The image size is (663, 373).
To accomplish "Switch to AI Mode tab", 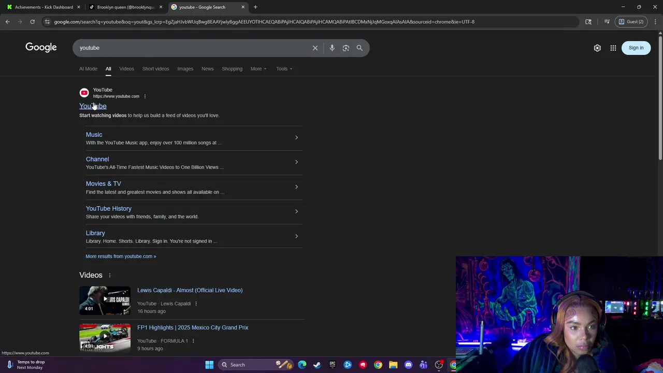I will (x=88, y=69).
